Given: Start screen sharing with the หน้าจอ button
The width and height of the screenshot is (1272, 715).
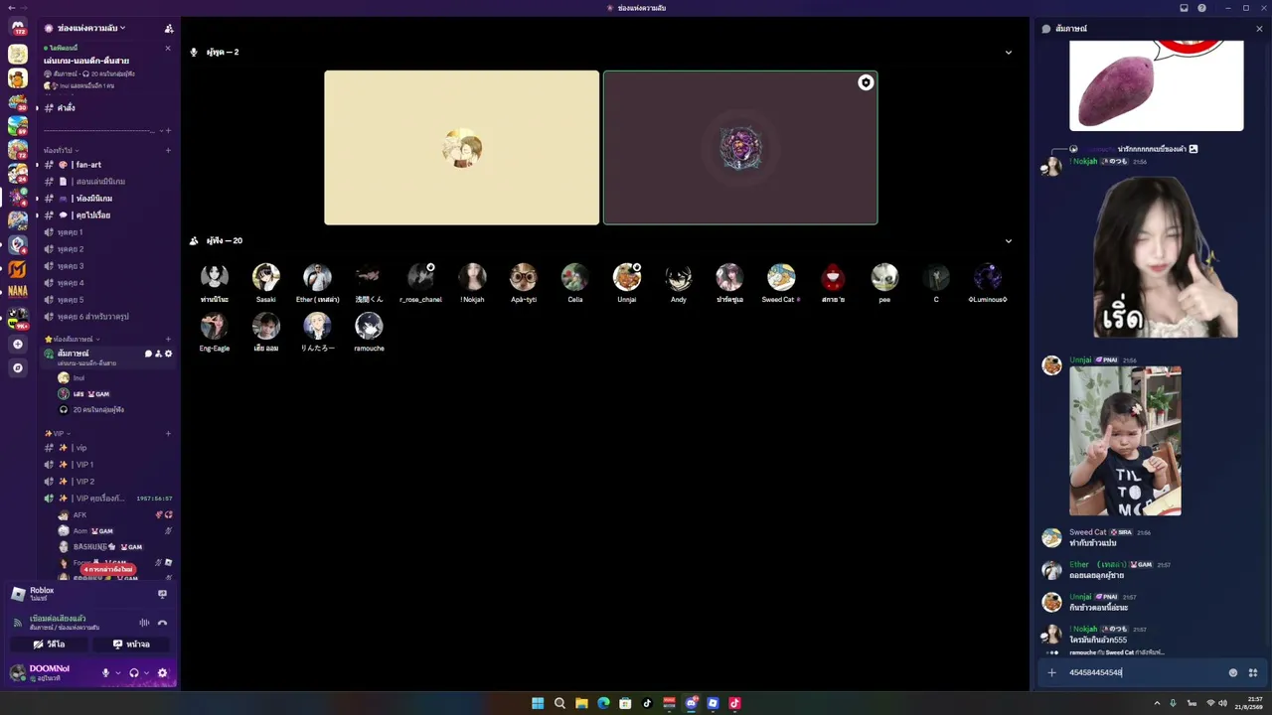Looking at the screenshot, I should click(x=131, y=644).
